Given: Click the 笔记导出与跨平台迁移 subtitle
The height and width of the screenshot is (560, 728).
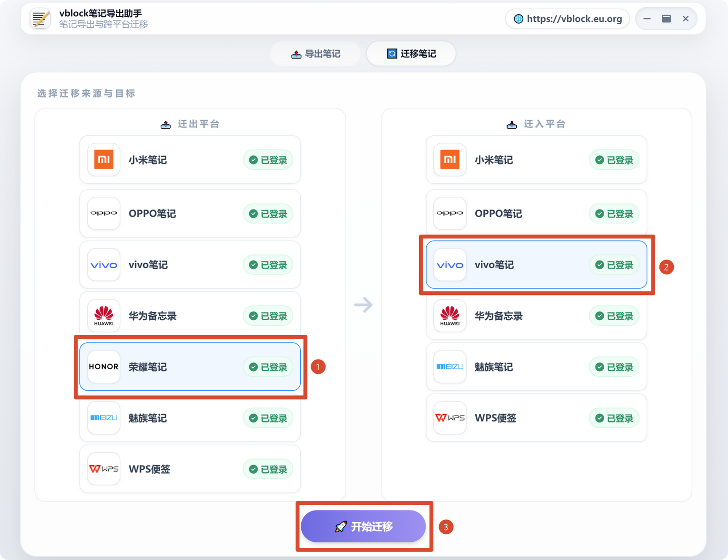Looking at the screenshot, I should (x=104, y=24).
